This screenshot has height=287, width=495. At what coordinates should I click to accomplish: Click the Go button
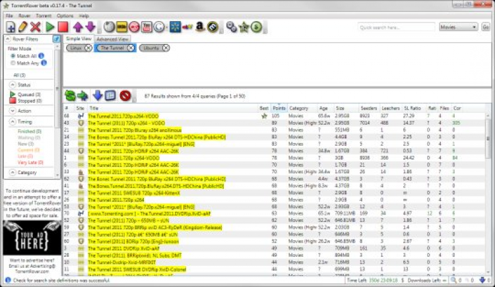pos(486,27)
